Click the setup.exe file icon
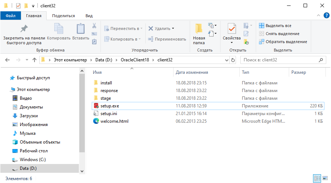The image size is (331, 183). [96, 106]
